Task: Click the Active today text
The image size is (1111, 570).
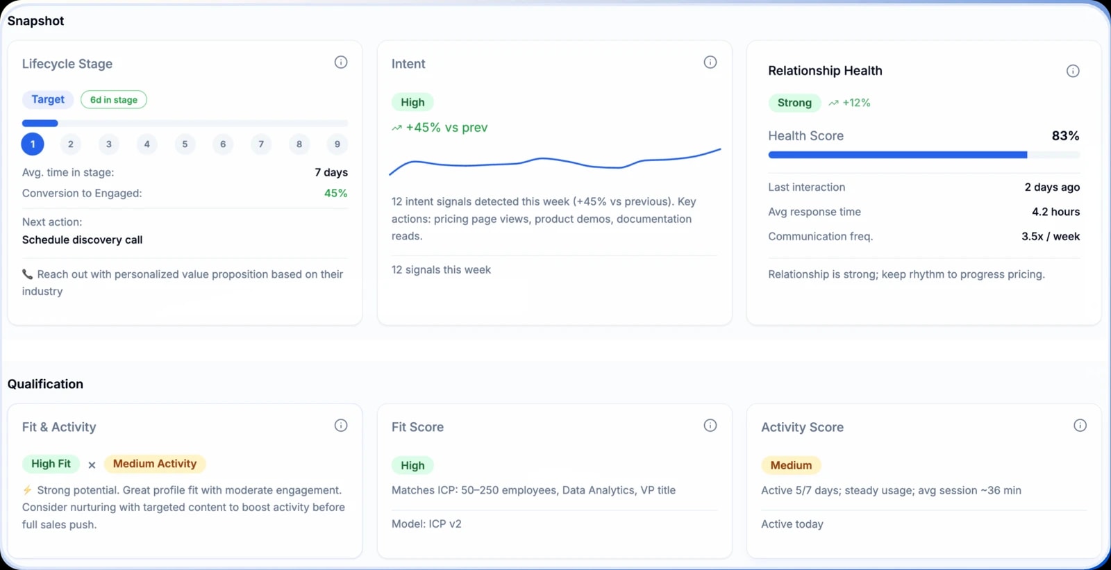Action: pyautogui.click(x=792, y=524)
